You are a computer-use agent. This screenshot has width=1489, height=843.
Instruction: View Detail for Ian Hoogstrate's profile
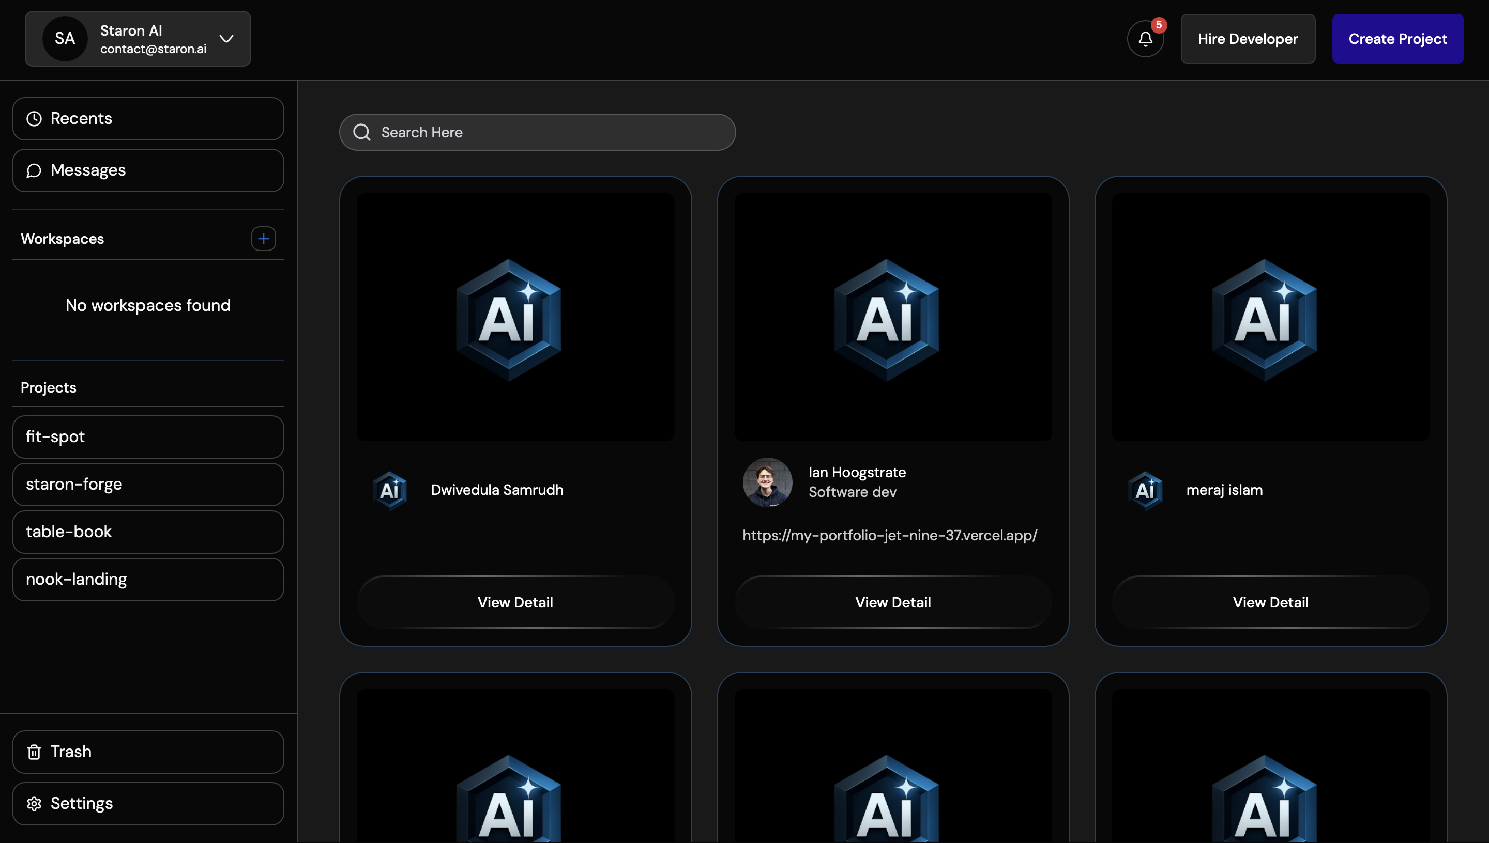point(893,602)
